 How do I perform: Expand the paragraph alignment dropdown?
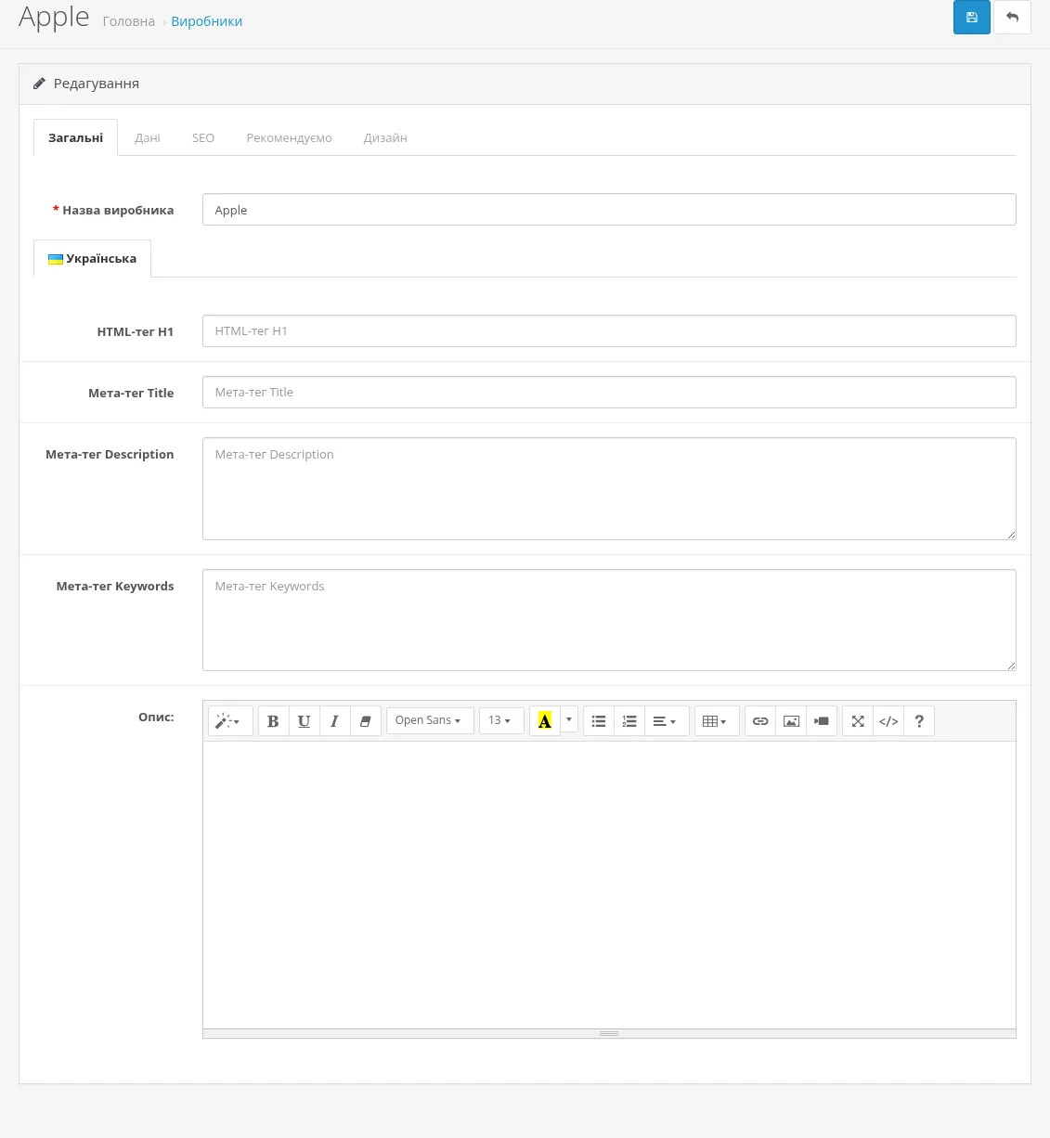(667, 721)
